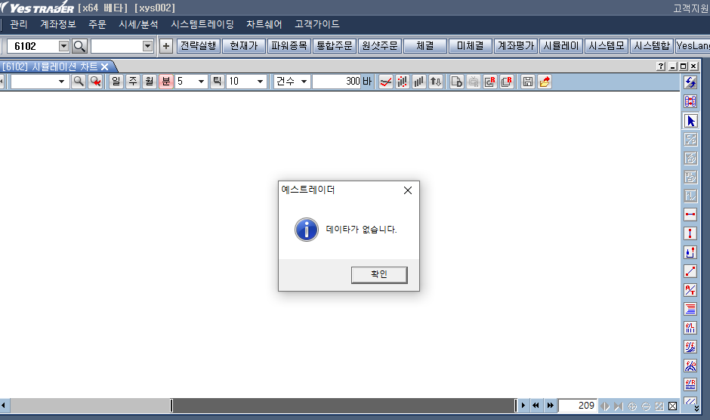The image size is (710, 420).
Task: Select the vertical line drawing tool
Action: point(690,234)
